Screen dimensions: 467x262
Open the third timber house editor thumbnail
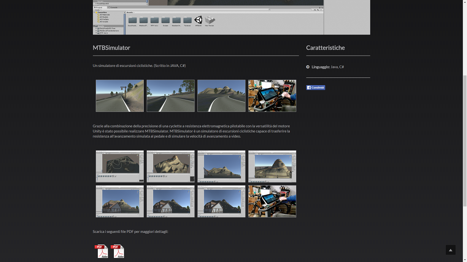[x=221, y=201]
